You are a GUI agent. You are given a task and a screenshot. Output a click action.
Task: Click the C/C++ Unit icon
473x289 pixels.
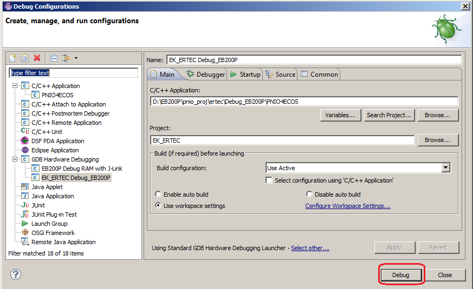click(25, 131)
